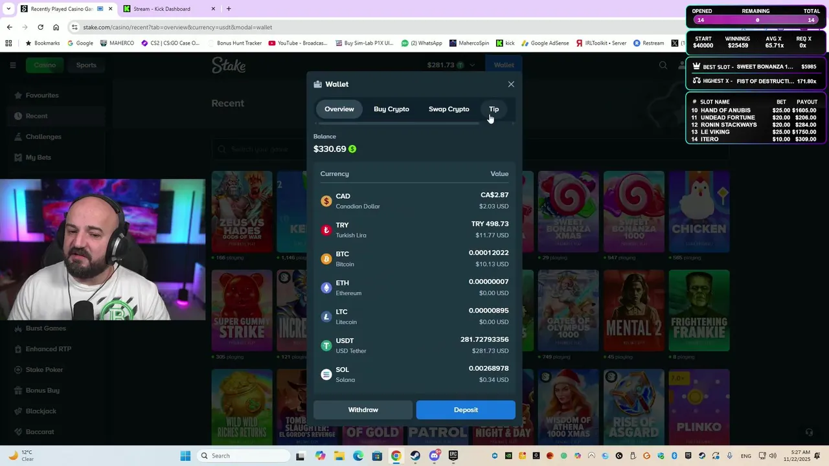This screenshot has height=466, width=829.
Task: Click the TRY Turkish Lira coin icon
Action: (x=326, y=230)
